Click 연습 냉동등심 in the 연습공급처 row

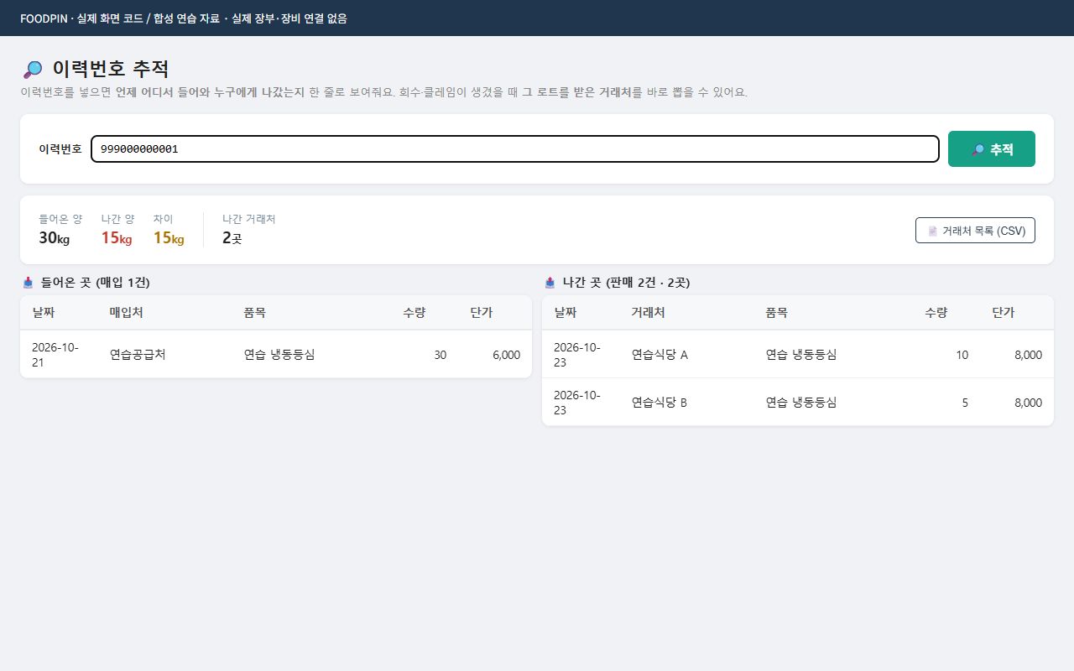pyautogui.click(x=279, y=355)
